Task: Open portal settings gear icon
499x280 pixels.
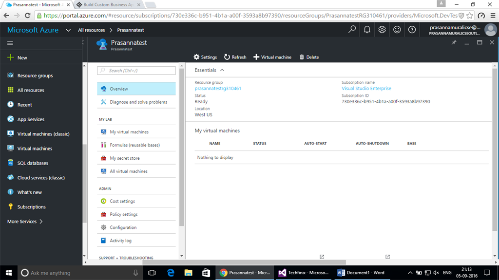Action: click(x=382, y=30)
